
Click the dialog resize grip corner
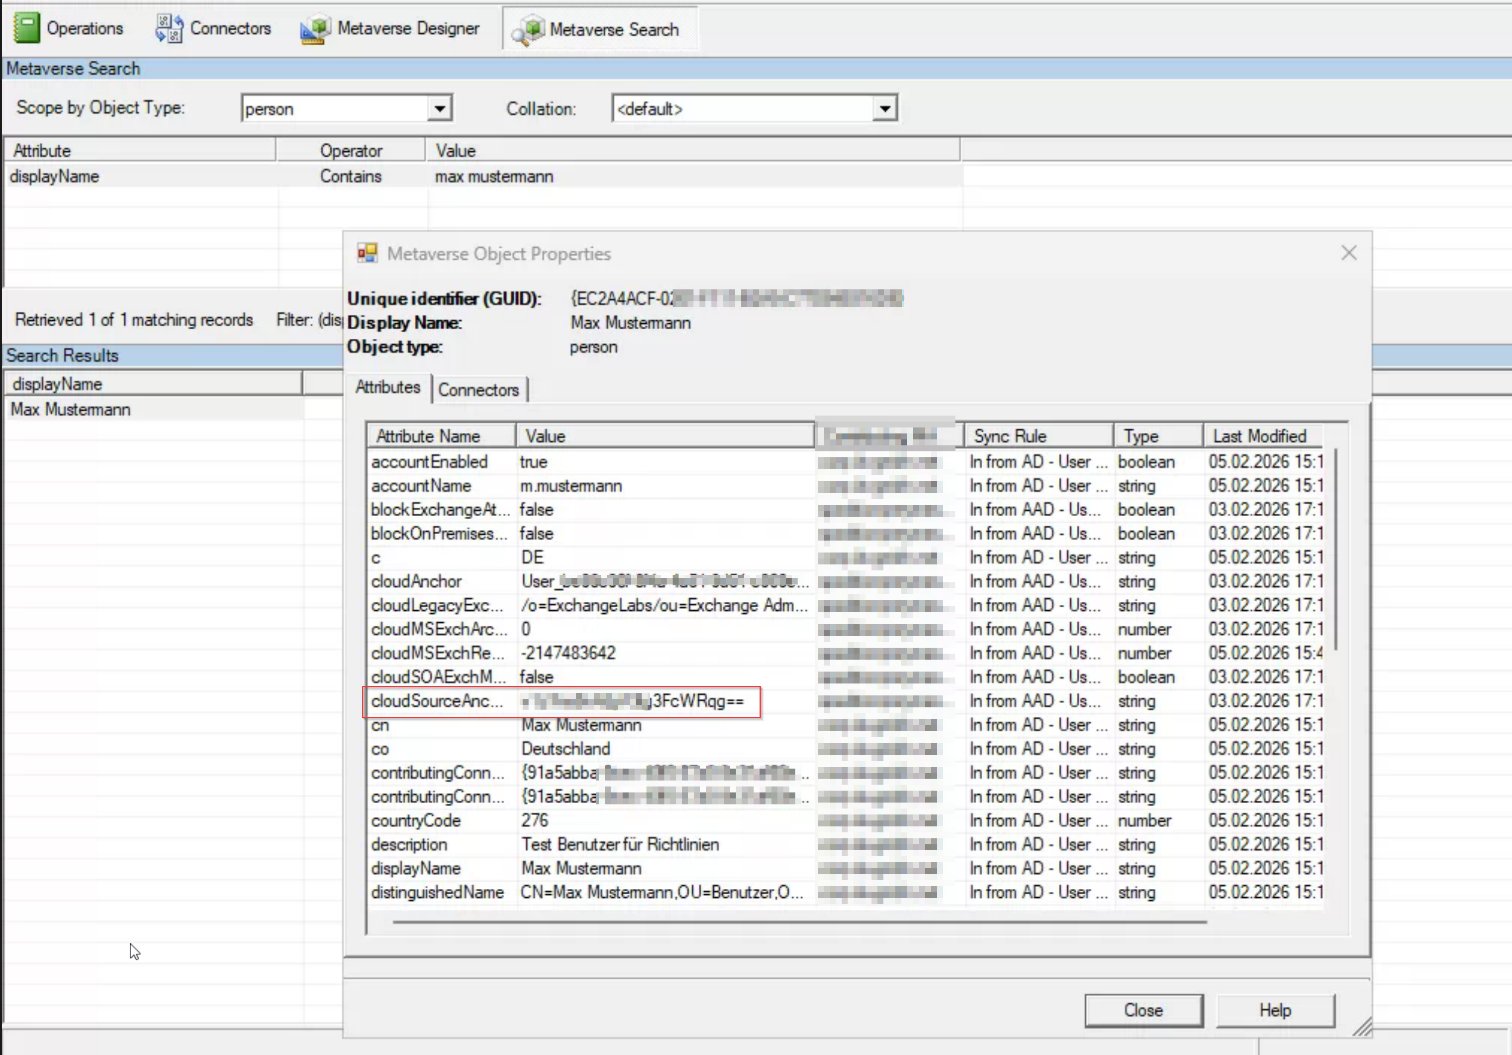1362,1026
